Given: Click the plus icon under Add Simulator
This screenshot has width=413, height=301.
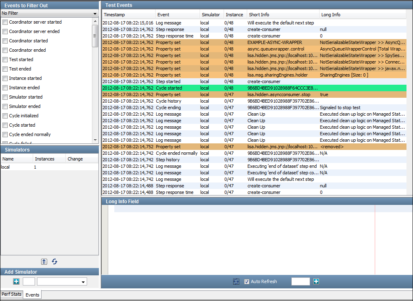Looking at the screenshot, I should [x=16, y=281].
